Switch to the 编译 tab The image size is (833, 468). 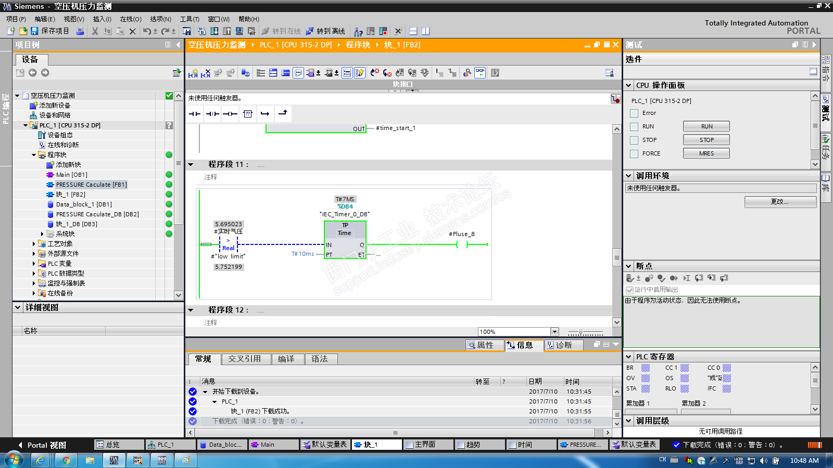pyautogui.click(x=286, y=359)
